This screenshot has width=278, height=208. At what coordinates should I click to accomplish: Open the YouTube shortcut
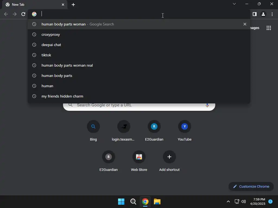(185, 131)
